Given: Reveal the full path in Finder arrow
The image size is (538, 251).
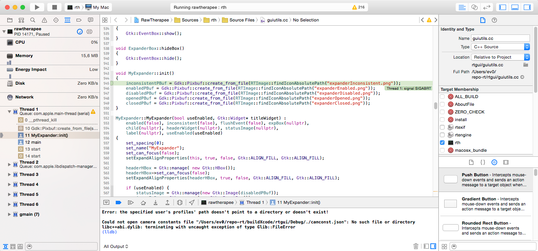Looking at the screenshot, I should [x=522, y=77].
